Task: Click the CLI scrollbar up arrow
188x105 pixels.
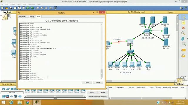Action: click(102, 24)
